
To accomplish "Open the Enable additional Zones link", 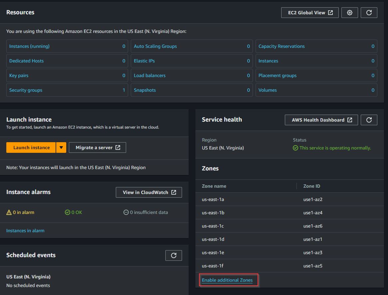I will [227, 280].
